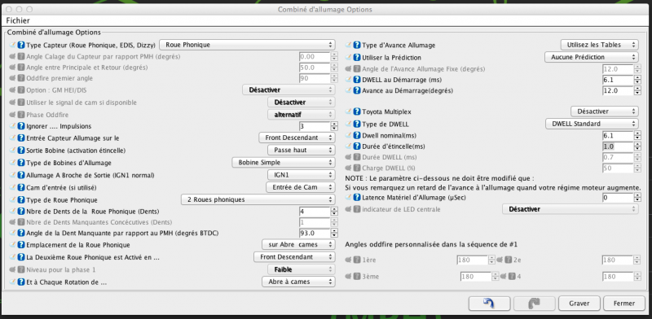Open Entrée de Cam dropdown
The width and height of the screenshot is (652, 319).
click(x=300, y=187)
